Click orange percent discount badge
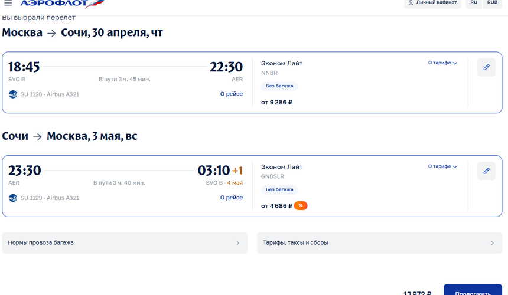Screen dimensions: 508x295 [x=301, y=206]
